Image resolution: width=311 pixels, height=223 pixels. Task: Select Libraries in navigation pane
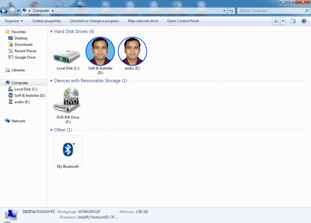[x=18, y=70]
